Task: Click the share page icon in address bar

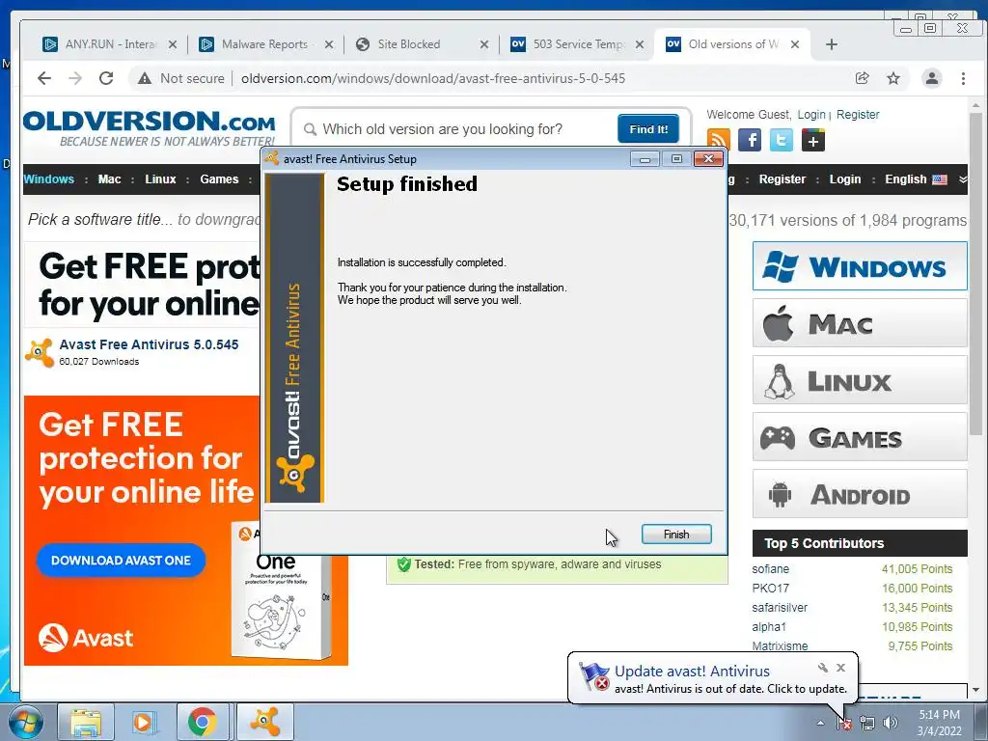Action: pyautogui.click(x=862, y=78)
